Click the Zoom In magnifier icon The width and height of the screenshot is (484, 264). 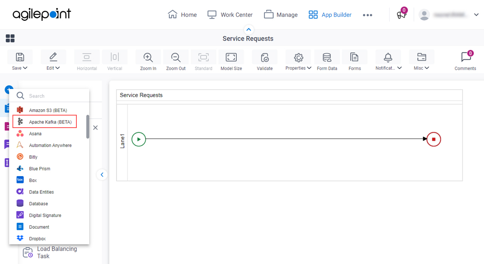coord(148,57)
